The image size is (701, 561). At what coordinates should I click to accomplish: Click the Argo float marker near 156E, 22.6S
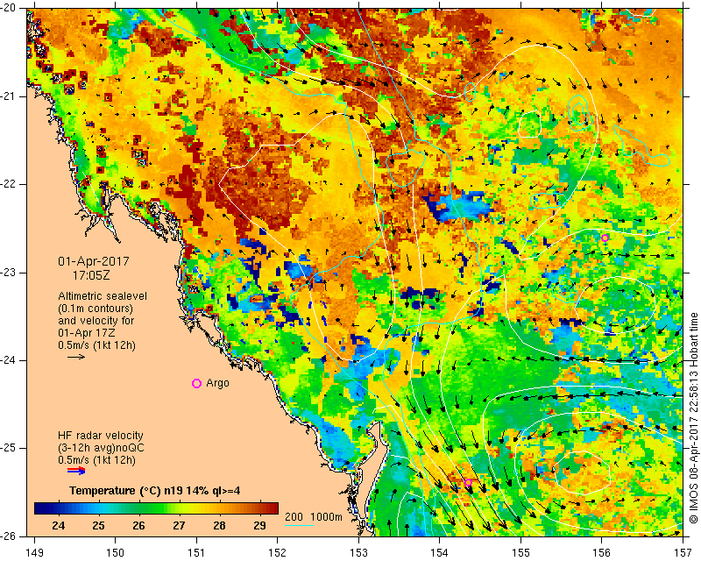(605, 238)
